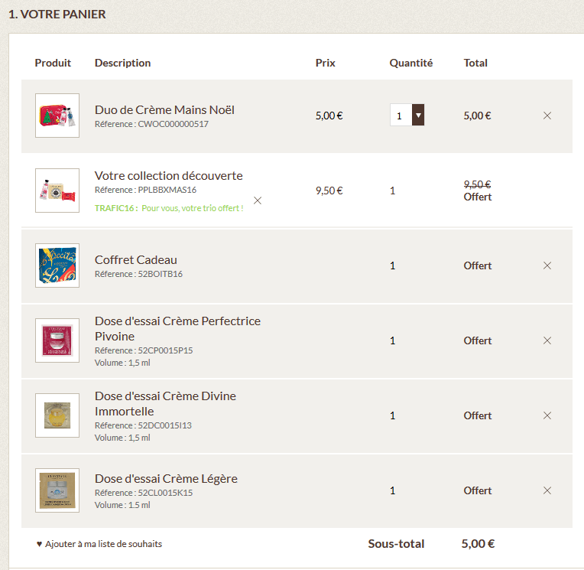This screenshot has width=584, height=570.
Task: Remove Duo de Crème Mains Noël from cart
Action: [x=547, y=116]
